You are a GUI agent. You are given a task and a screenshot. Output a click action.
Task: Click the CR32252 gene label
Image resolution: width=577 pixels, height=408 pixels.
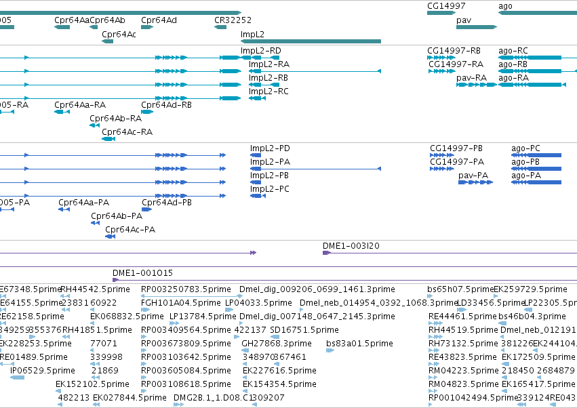(233, 20)
